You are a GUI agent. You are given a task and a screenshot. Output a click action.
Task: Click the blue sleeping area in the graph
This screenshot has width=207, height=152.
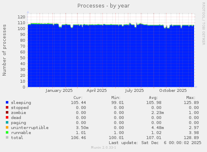pos(111,56)
